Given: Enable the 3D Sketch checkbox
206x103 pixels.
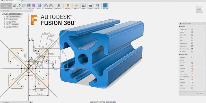Looking at the screenshot, I should click(192, 52).
